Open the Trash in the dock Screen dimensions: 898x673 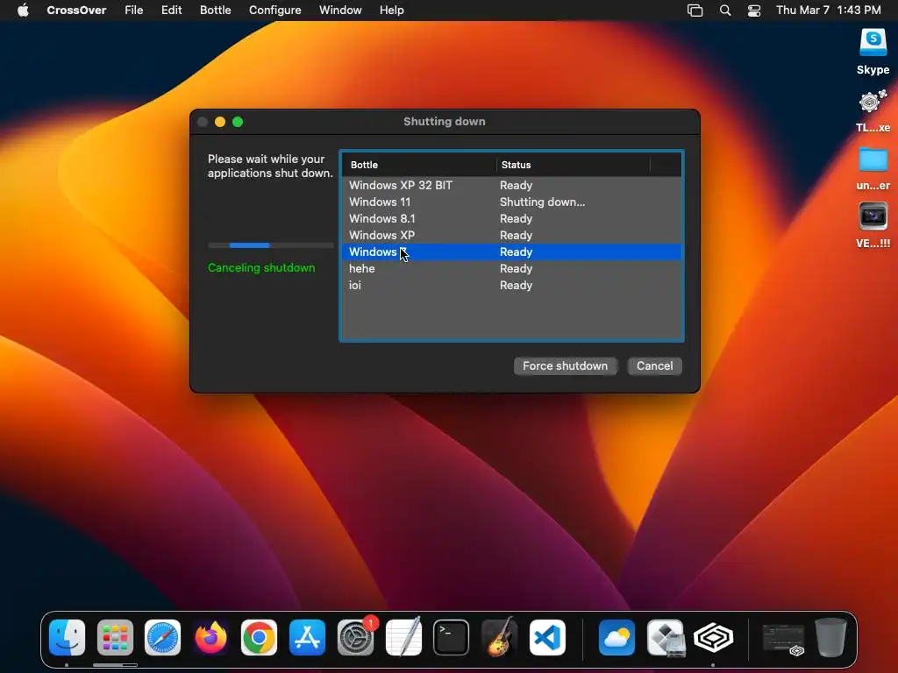[x=831, y=637]
